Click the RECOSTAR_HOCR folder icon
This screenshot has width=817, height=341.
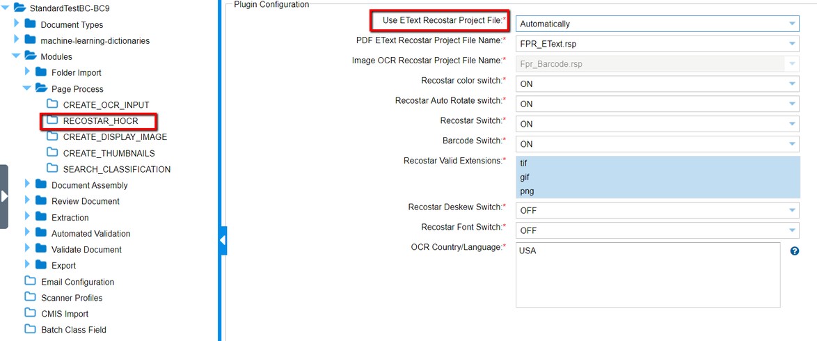click(x=52, y=120)
